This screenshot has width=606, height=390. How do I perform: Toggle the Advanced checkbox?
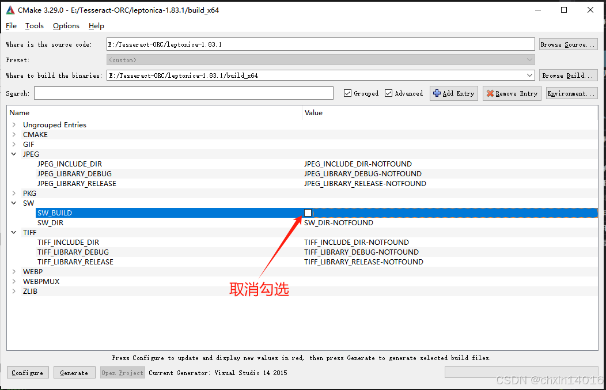388,93
